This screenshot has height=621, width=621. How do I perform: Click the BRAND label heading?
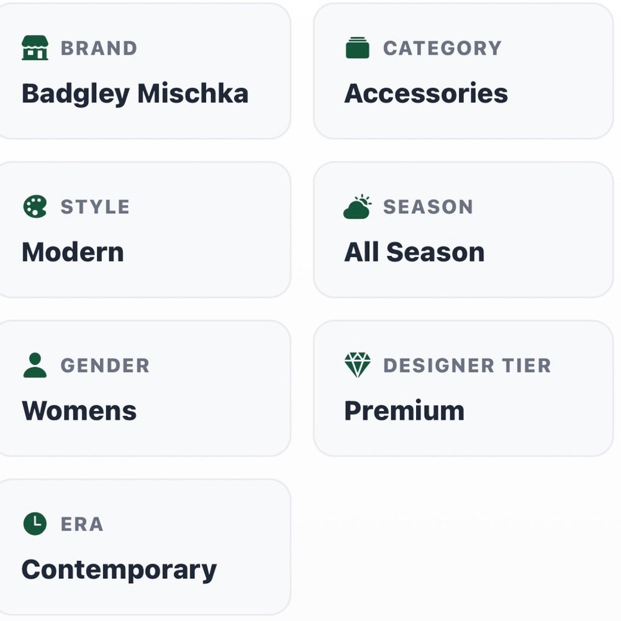coord(99,48)
